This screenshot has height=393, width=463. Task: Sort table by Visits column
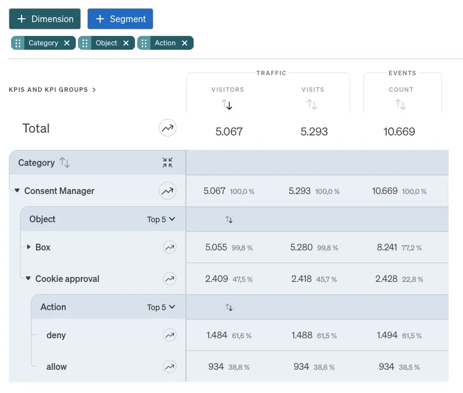pos(312,104)
